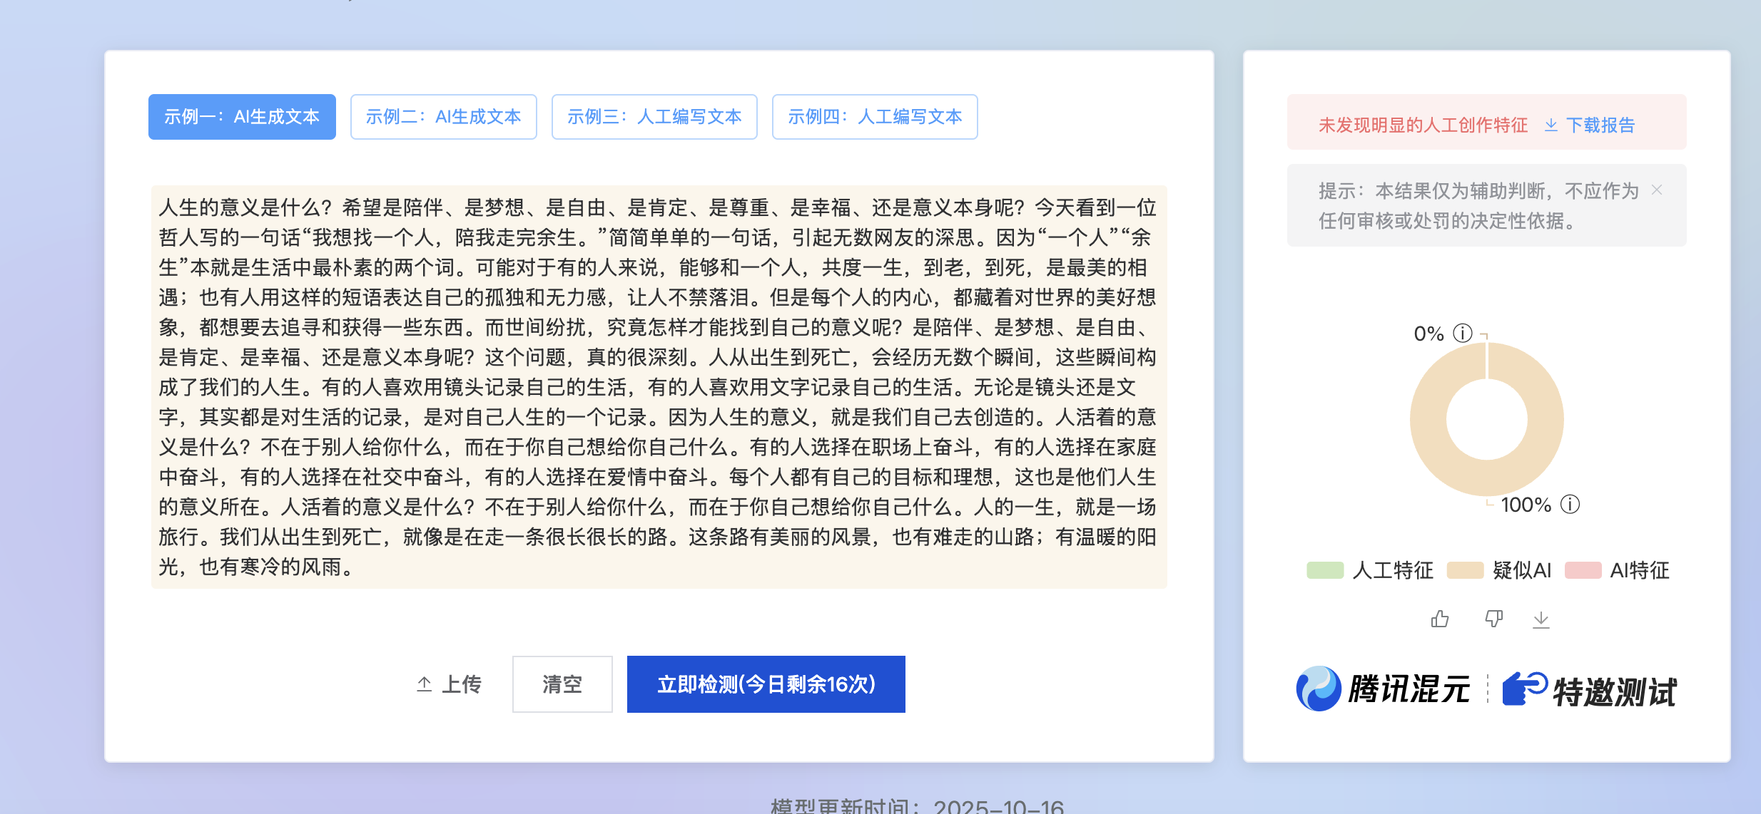Choose 示例四：人工编写文本 example
1761x814 pixels.
[x=874, y=117]
